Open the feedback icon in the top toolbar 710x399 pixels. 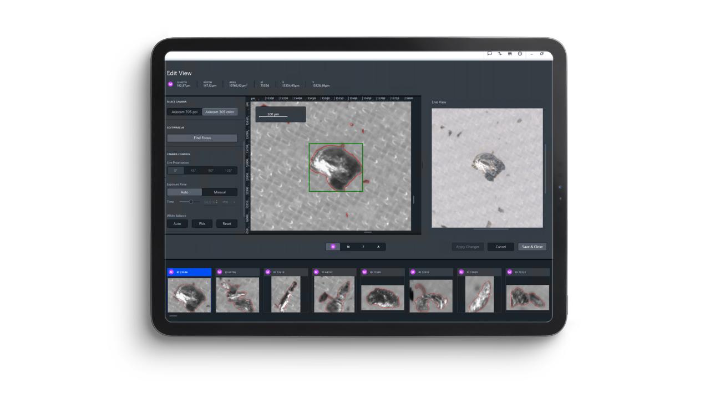490,54
